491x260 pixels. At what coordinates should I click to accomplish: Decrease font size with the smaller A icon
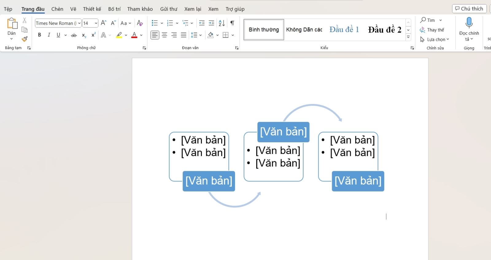113,23
